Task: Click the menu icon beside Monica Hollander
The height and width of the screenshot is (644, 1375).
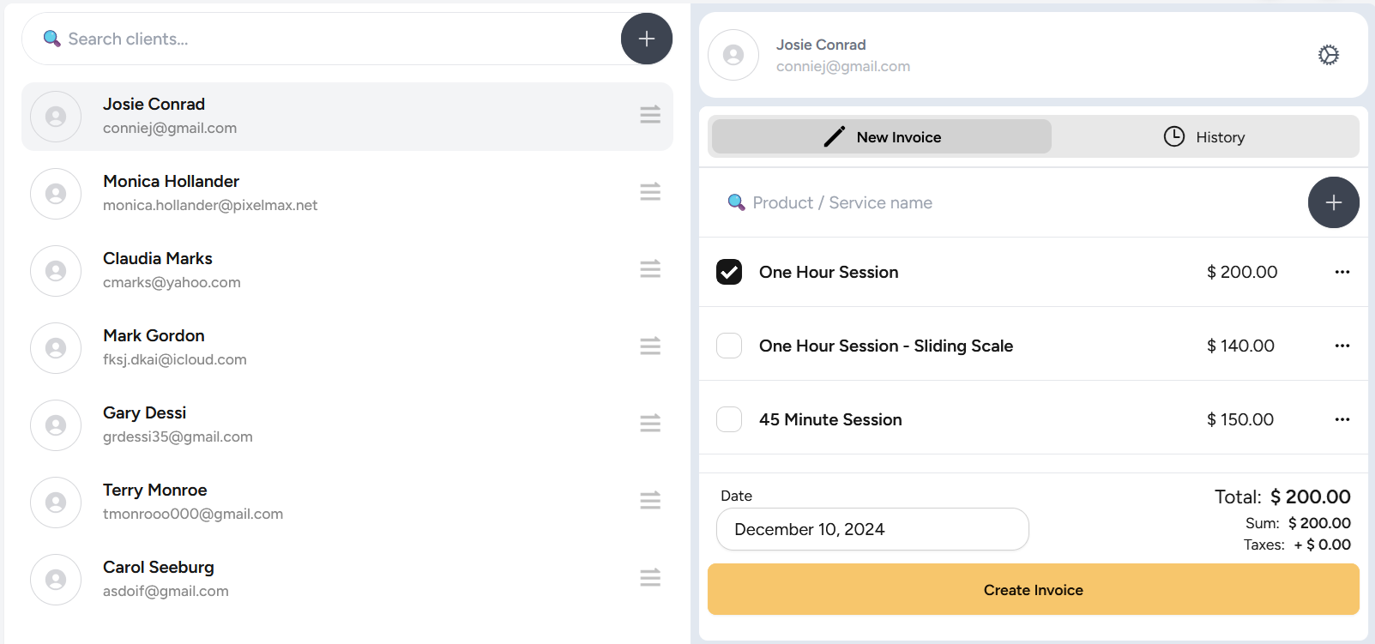Action: pos(649,192)
